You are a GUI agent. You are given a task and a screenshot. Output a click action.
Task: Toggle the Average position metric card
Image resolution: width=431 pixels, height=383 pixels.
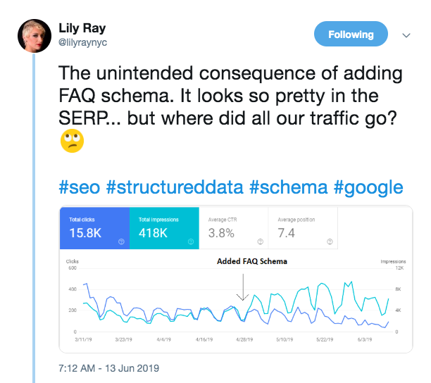click(302, 229)
